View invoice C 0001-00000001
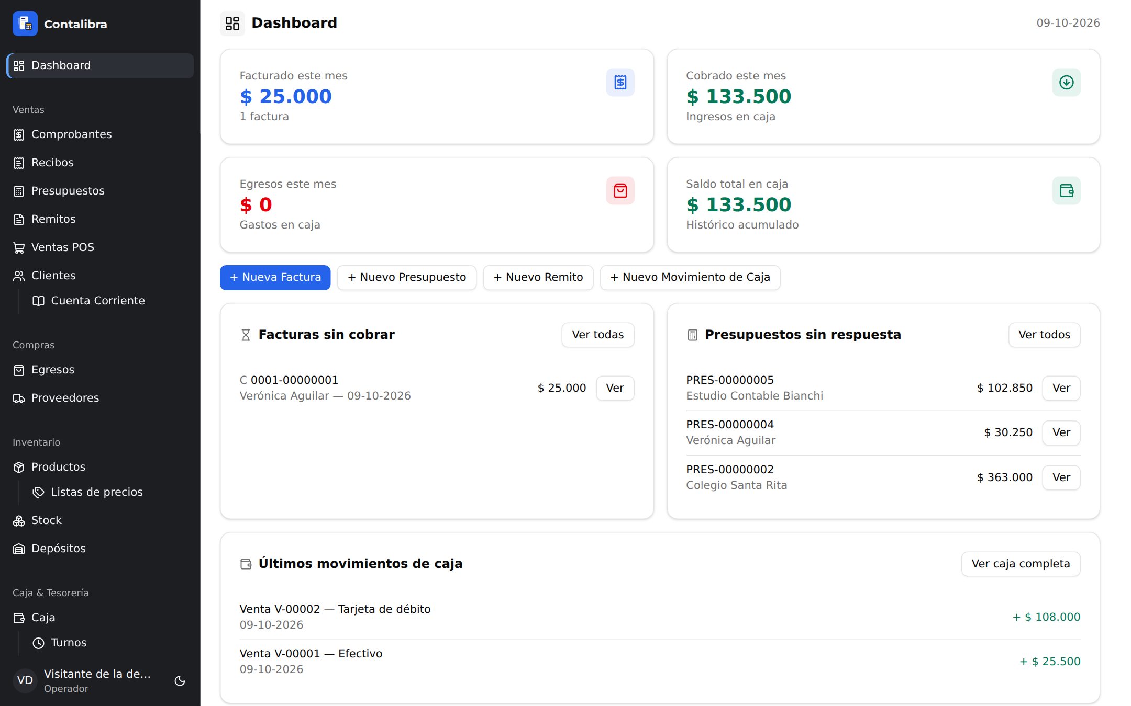 pos(615,388)
